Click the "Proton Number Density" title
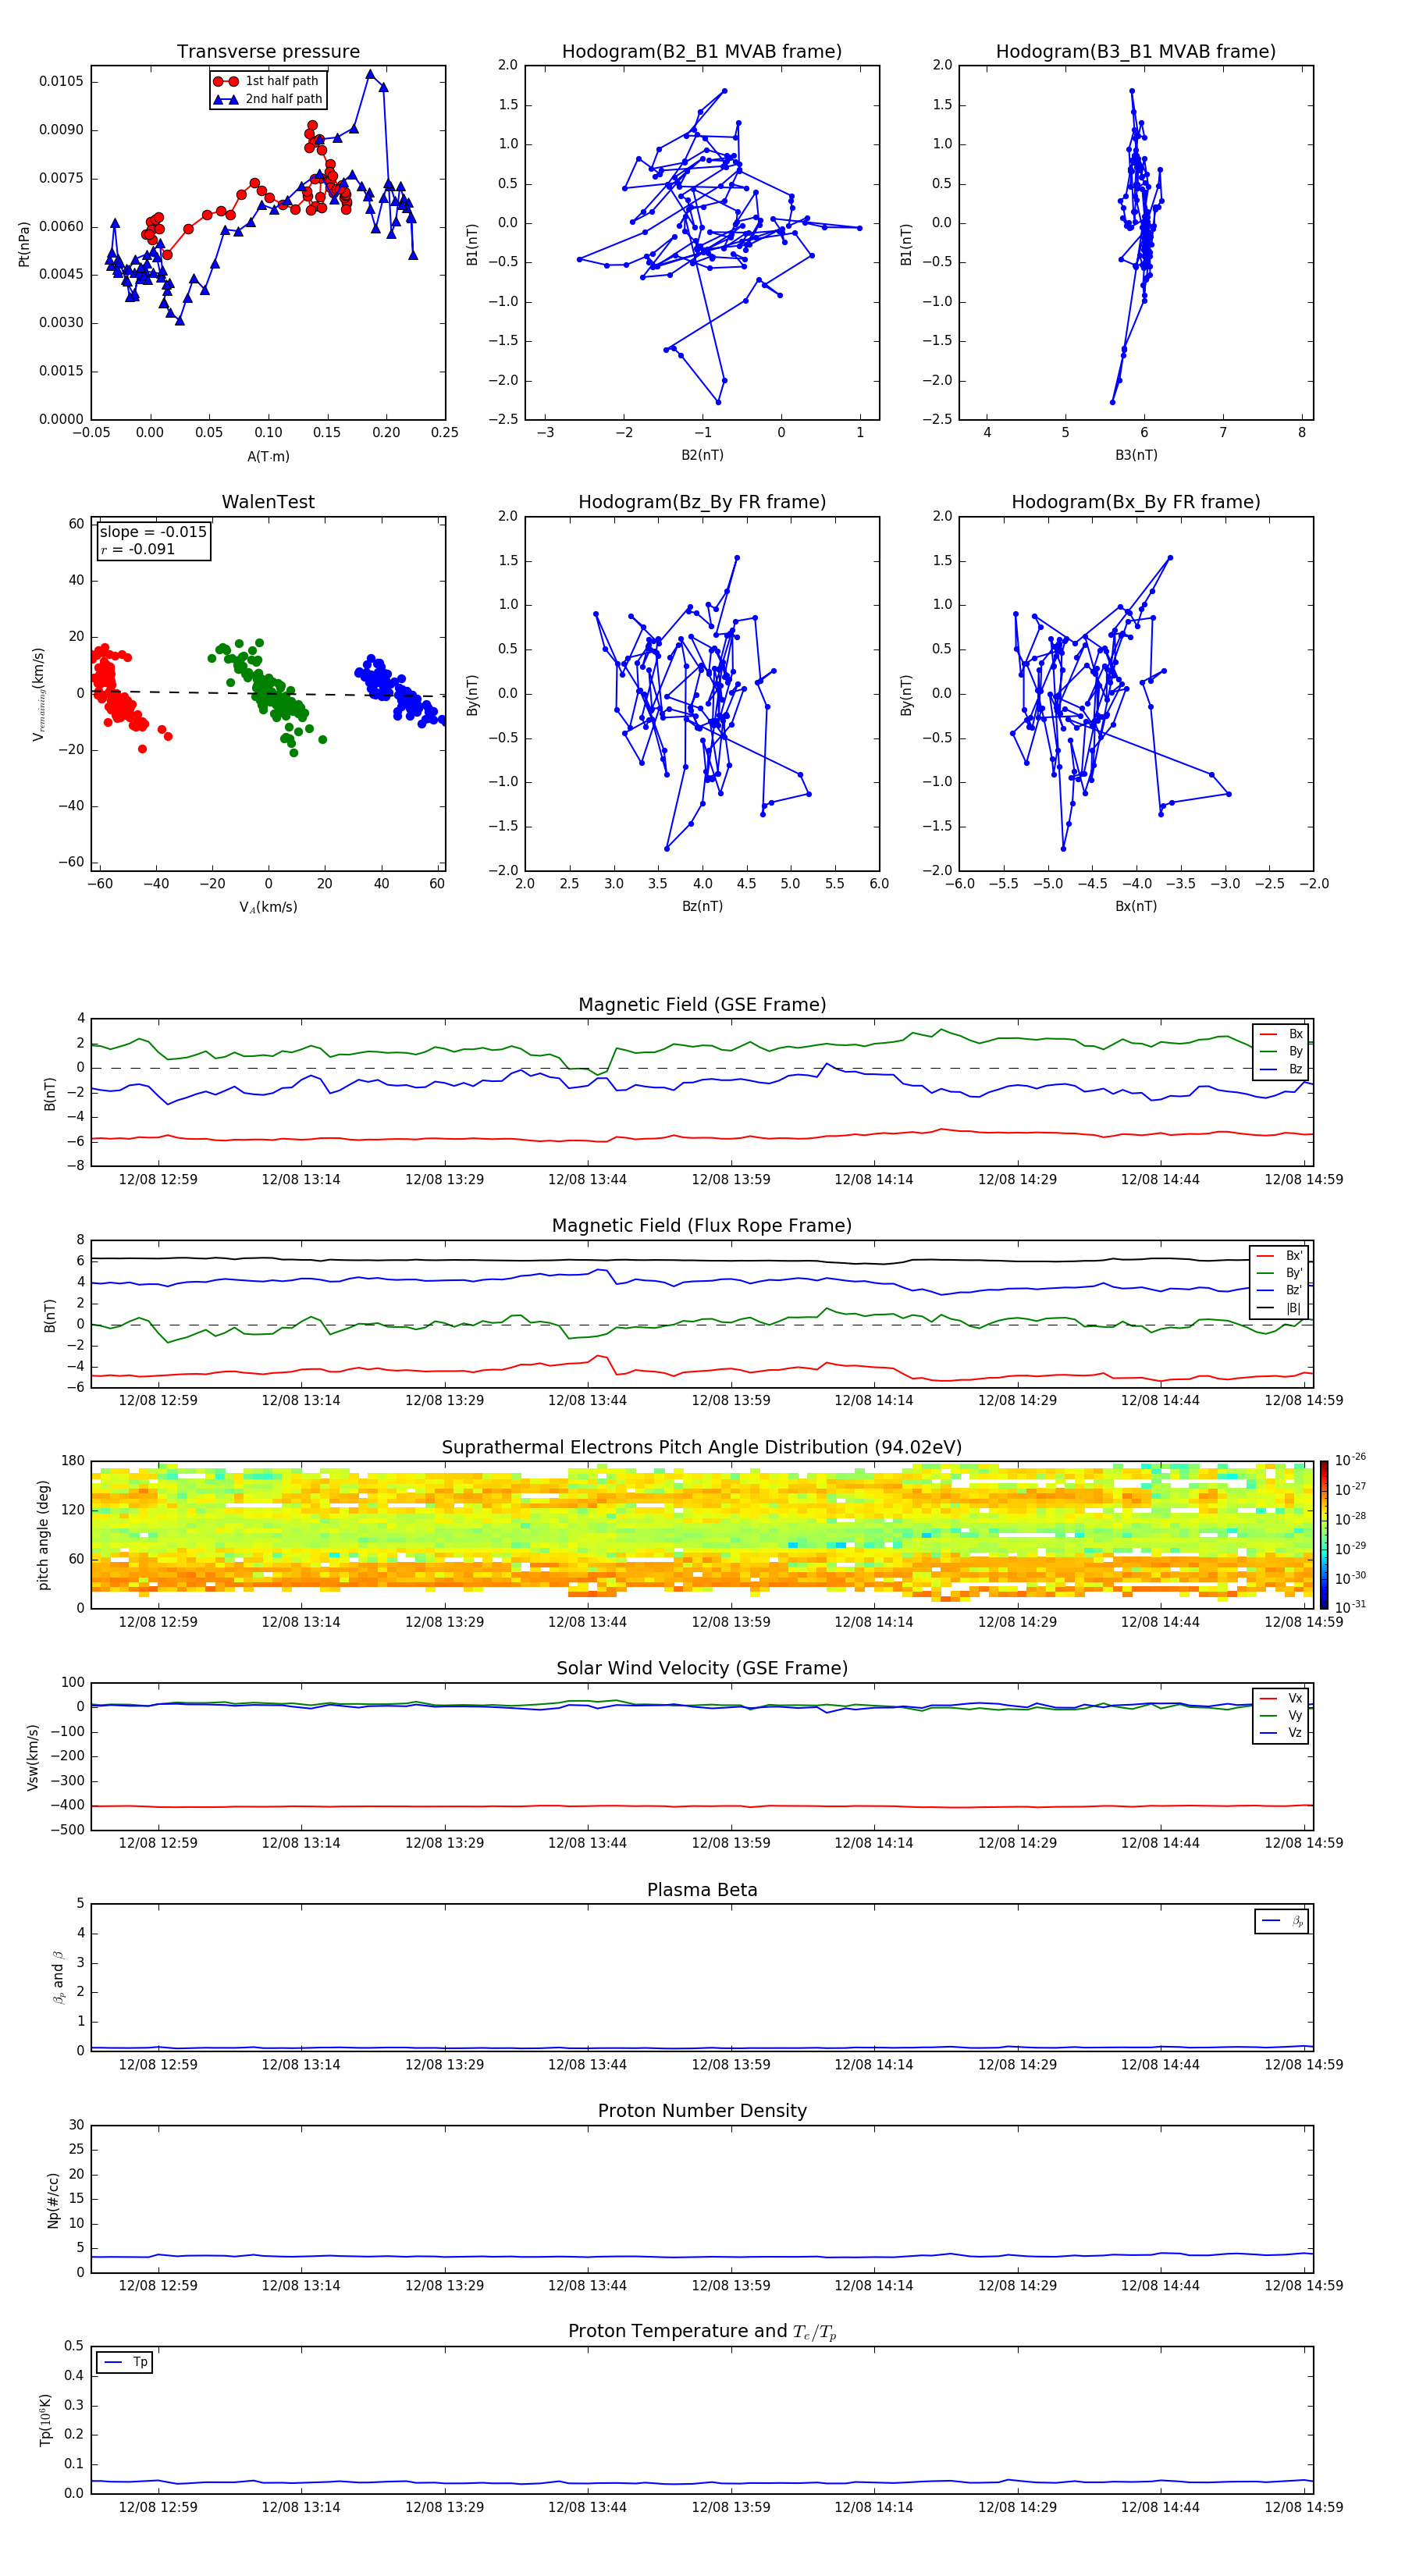The image size is (1405, 2576). pyautogui.click(x=702, y=2111)
